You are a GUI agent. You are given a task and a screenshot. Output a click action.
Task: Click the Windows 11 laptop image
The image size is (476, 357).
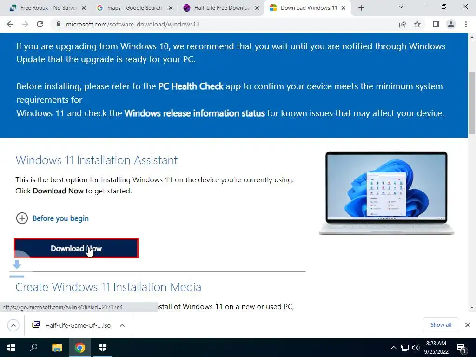pos(386,193)
